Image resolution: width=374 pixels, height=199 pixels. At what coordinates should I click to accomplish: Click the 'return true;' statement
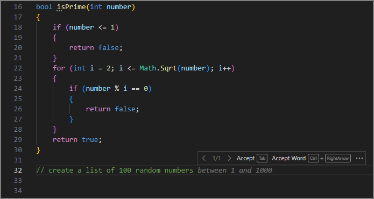coord(77,140)
